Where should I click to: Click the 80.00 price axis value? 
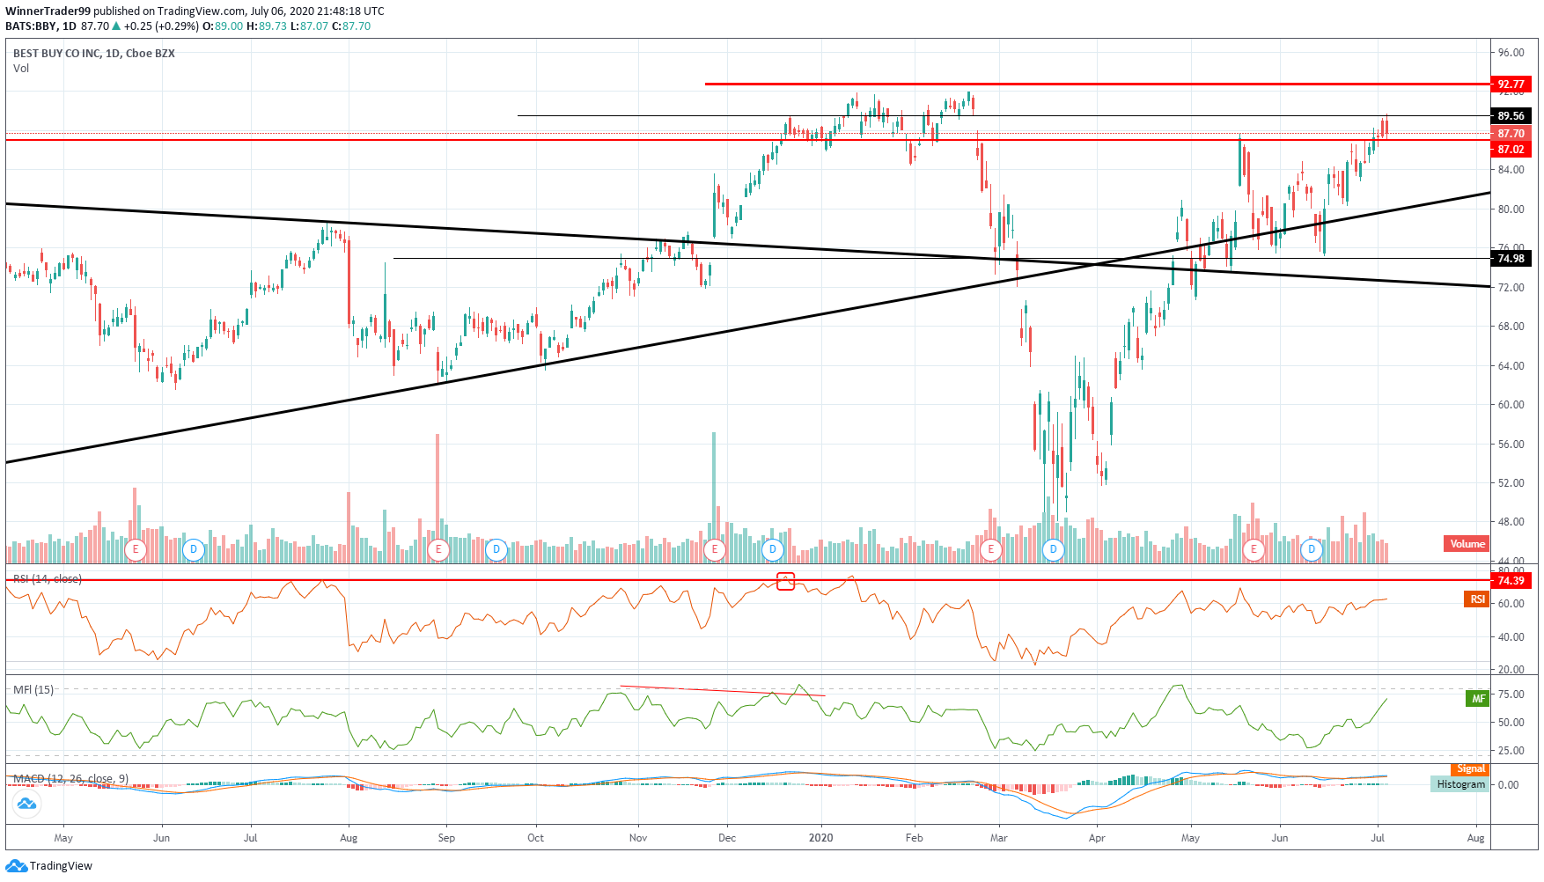pyautogui.click(x=1511, y=209)
